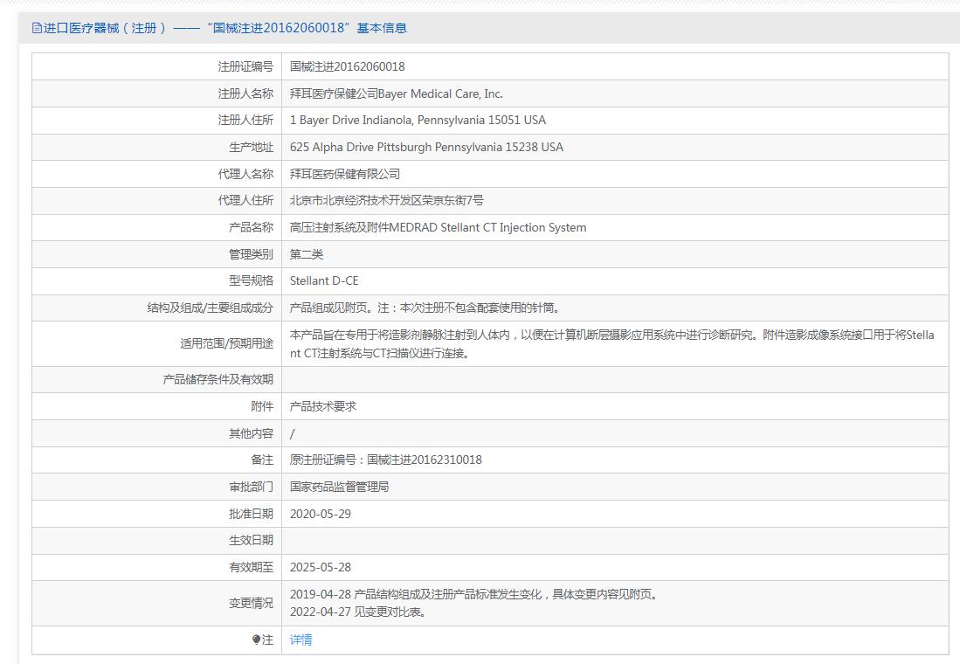
Task: Click the agent address 北京市北京经济技术开发区荣京东街7号
Action: click(x=386, y=200)
